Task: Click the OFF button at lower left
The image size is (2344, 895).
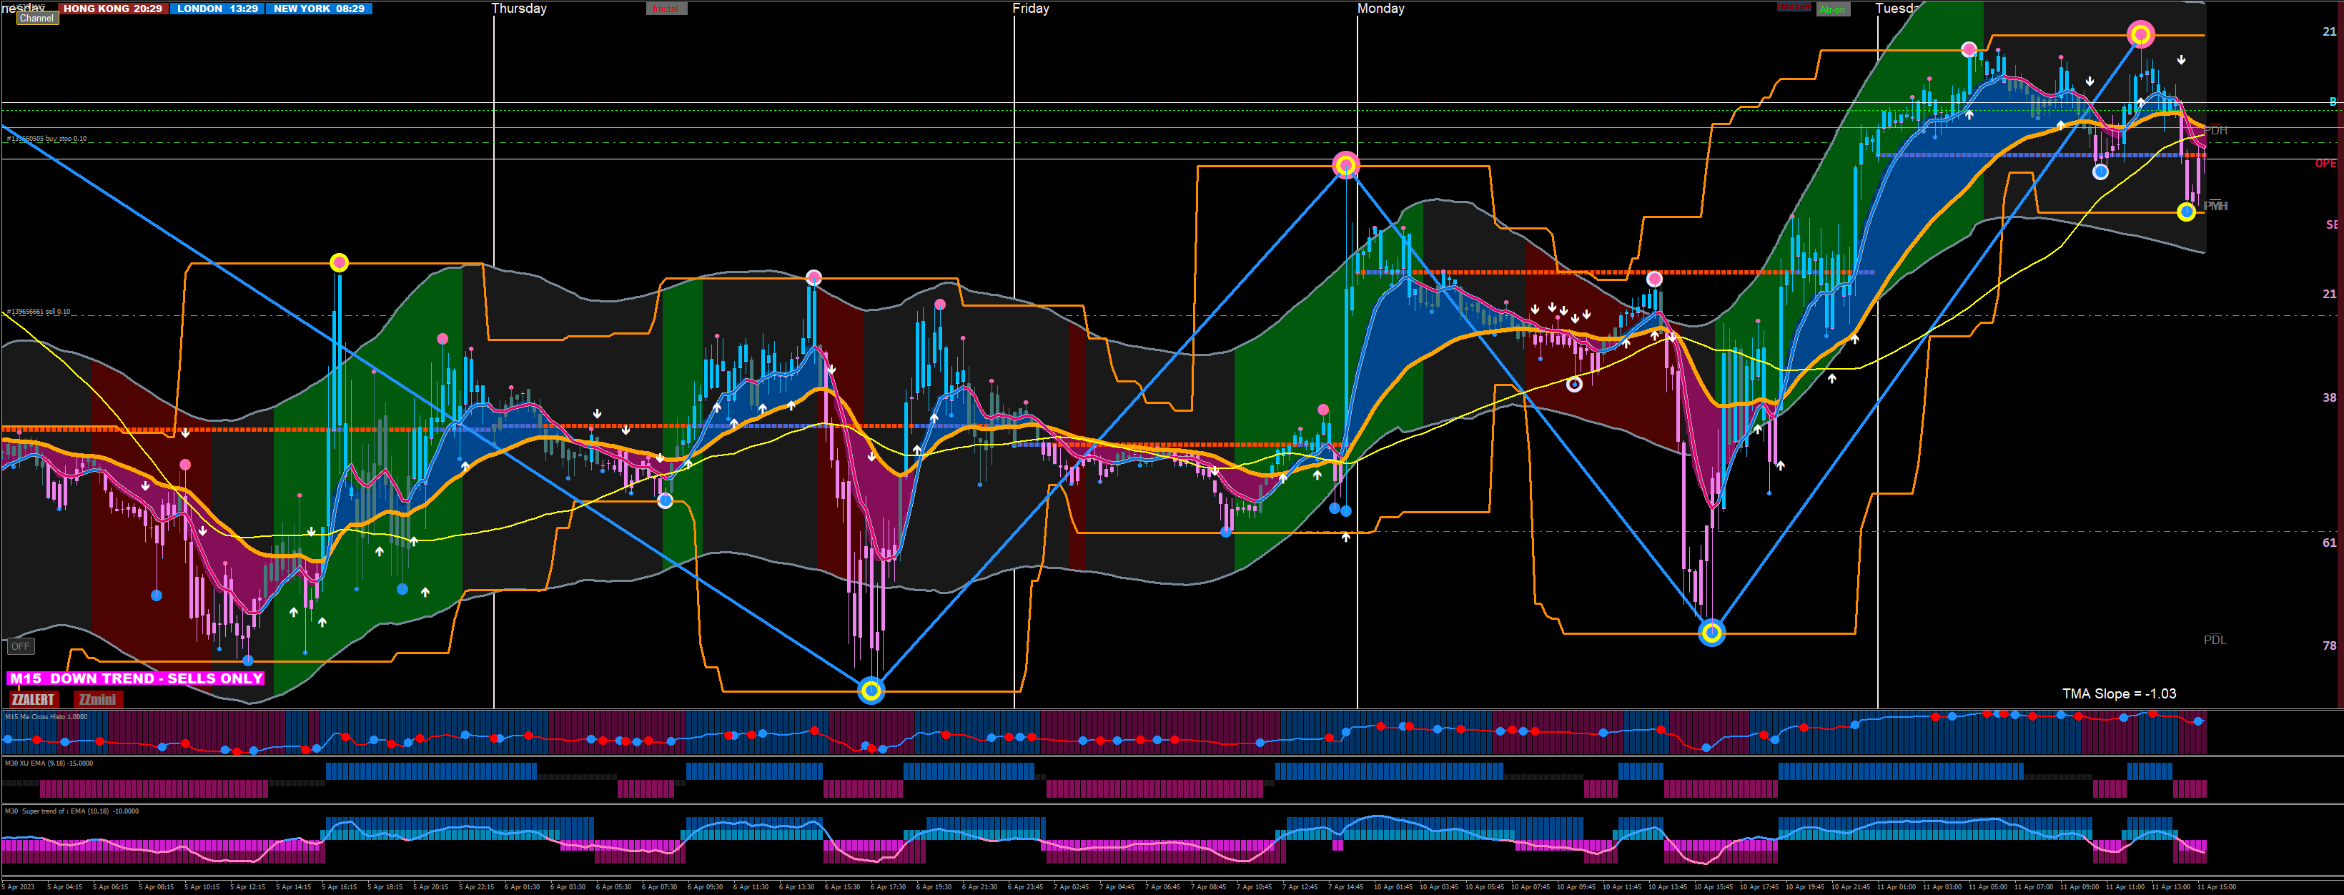Action: 20,646
